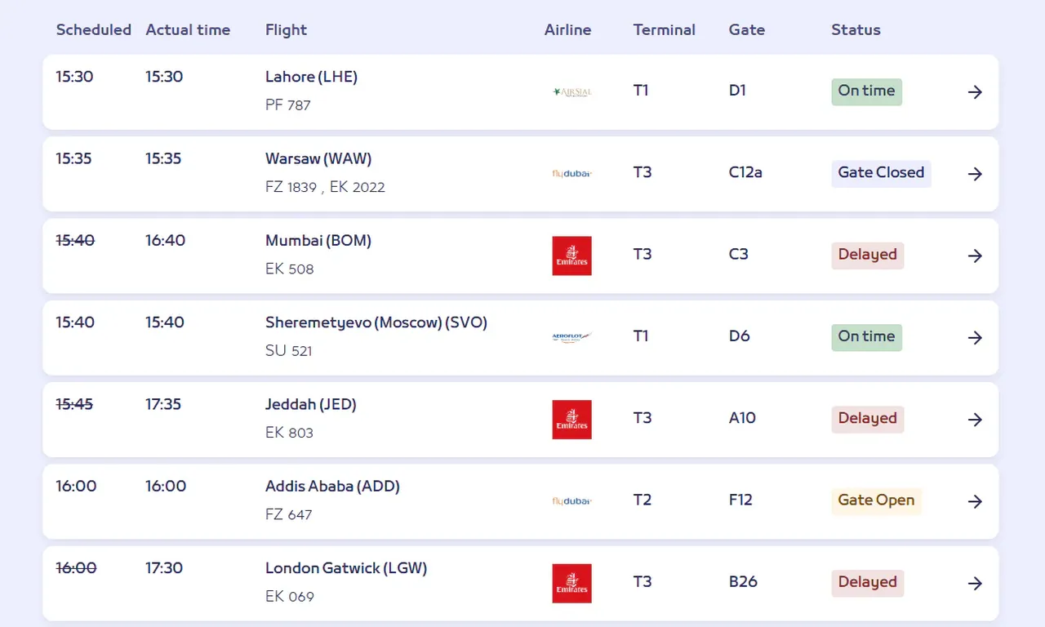Click the Emirates logo on Jeddah flight
The height and width of the screenshot is (627, 1045).
point(571,419)
